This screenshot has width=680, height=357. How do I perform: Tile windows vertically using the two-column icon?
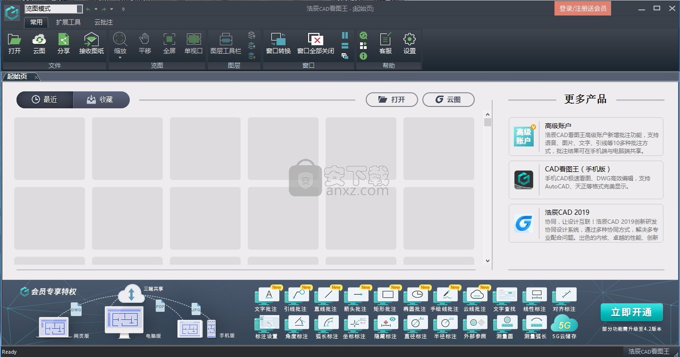(345, 35)
